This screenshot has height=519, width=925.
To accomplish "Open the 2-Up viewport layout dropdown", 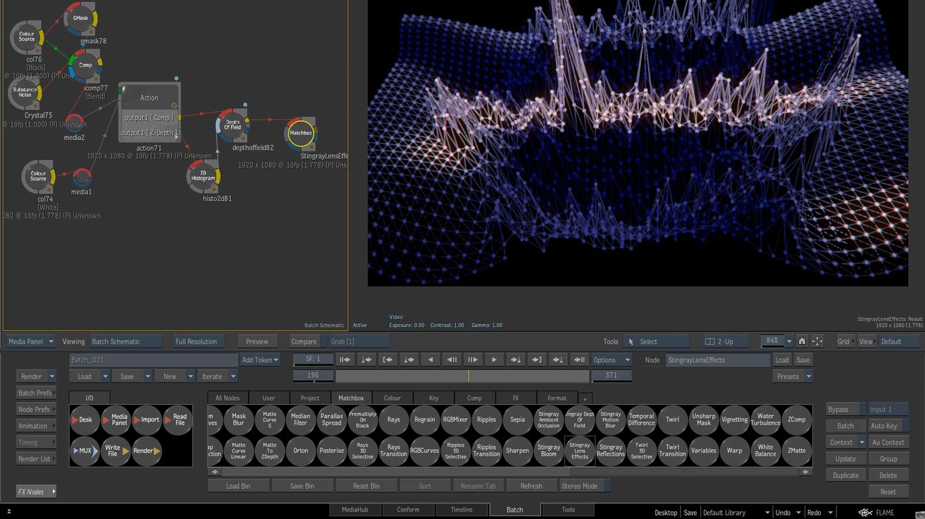I will [726, 341].
